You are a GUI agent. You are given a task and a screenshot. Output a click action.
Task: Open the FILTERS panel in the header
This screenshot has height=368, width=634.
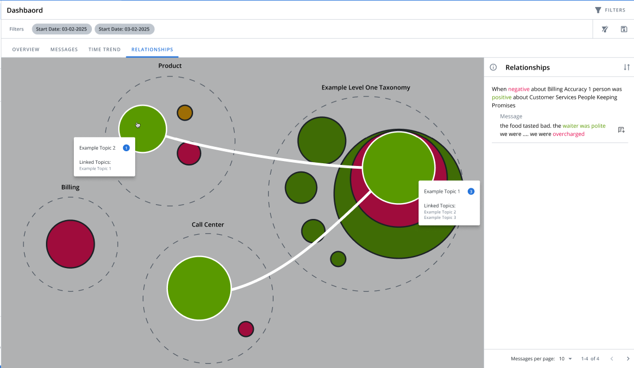pos(609,10)
